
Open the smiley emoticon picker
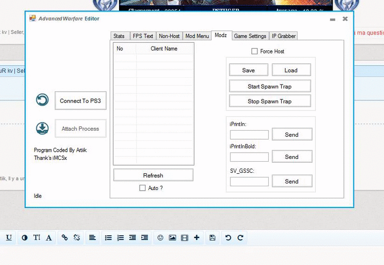tap(160, 238)
